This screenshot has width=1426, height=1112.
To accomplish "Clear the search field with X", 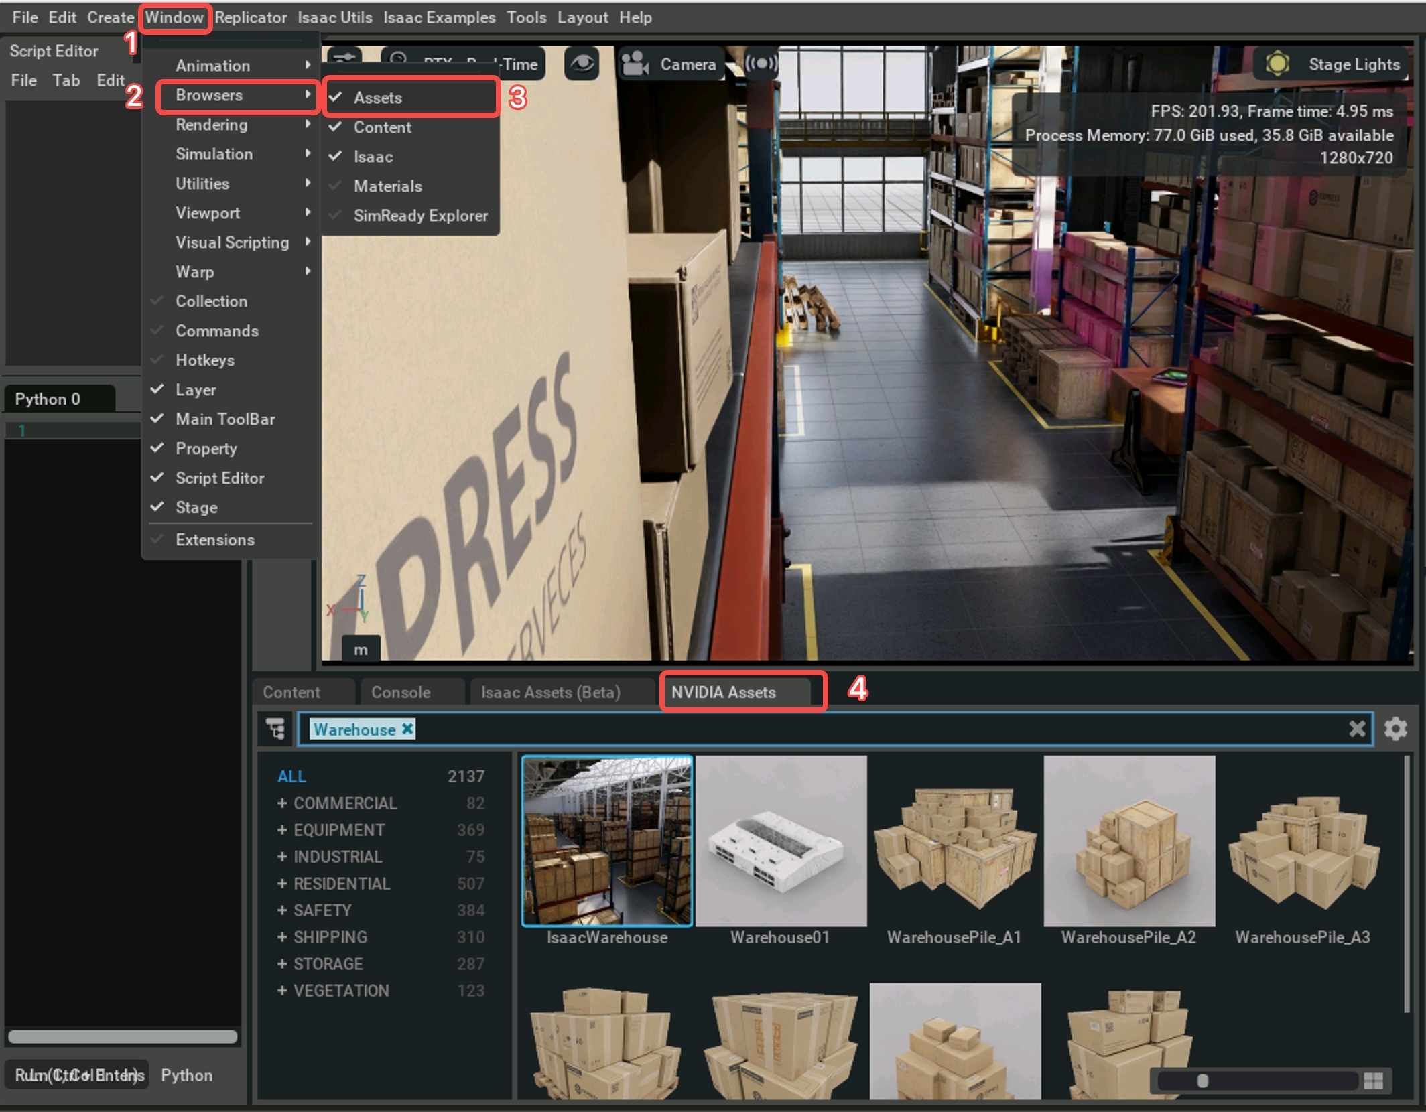I will pos(1357,728).
